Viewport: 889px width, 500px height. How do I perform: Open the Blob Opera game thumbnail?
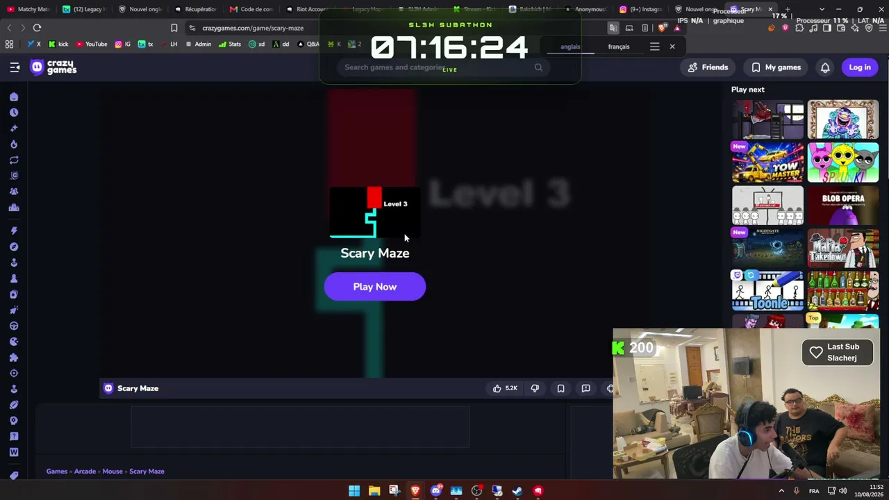[x=843, y=206]
